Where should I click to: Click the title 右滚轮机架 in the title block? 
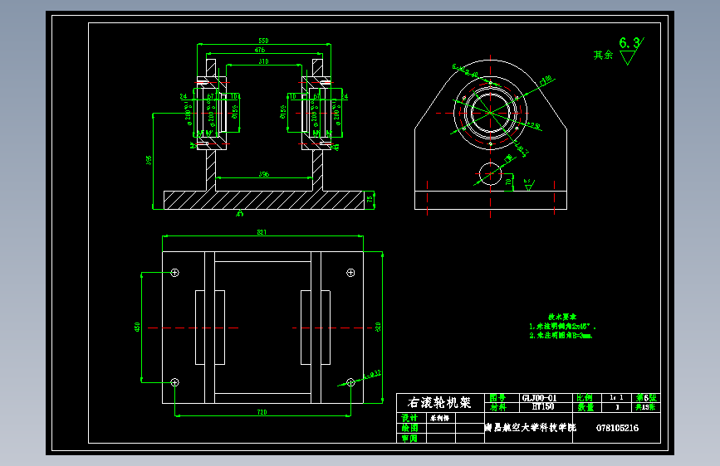click(x=439, y=403)
